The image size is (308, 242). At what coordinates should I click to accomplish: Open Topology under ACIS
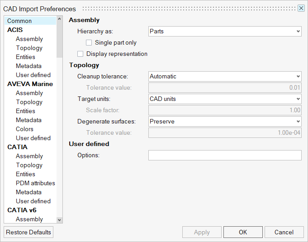tap(29, 48)
